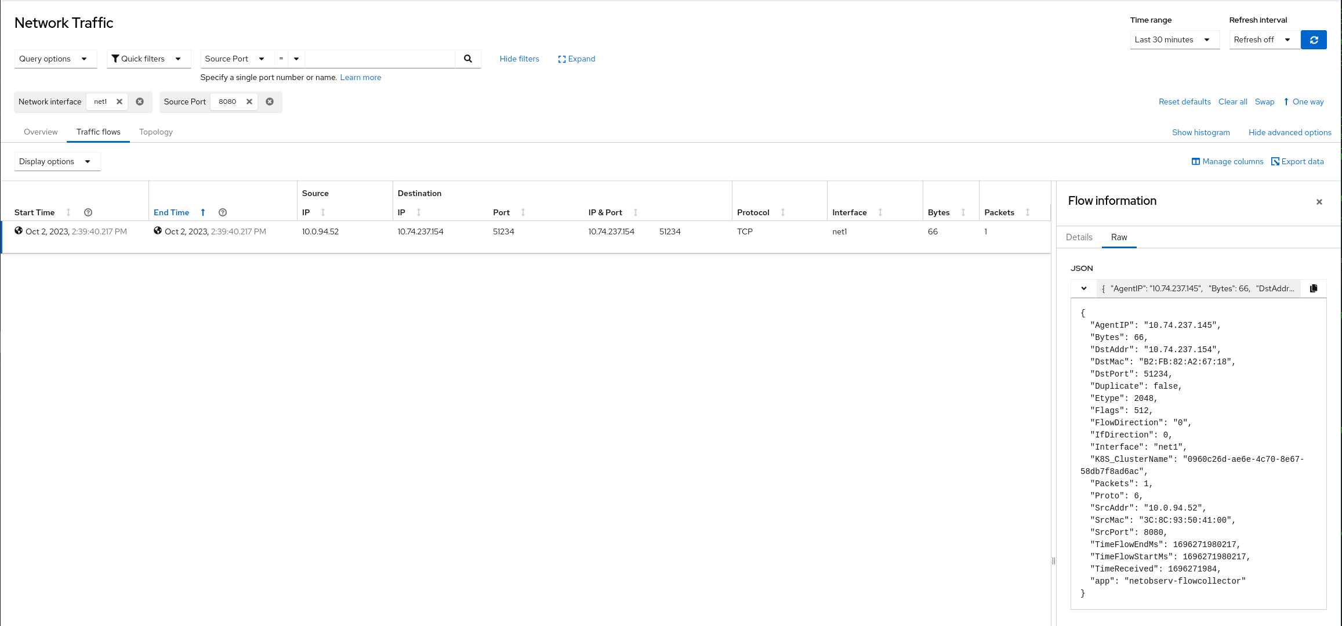Close the Flow information panel
Viewport: 1342px width, 626px height.
pyautogui.click(x=1319, y=202)
